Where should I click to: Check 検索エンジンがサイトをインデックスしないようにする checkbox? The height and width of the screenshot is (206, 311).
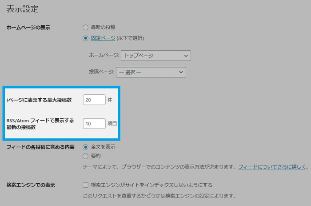85,185
